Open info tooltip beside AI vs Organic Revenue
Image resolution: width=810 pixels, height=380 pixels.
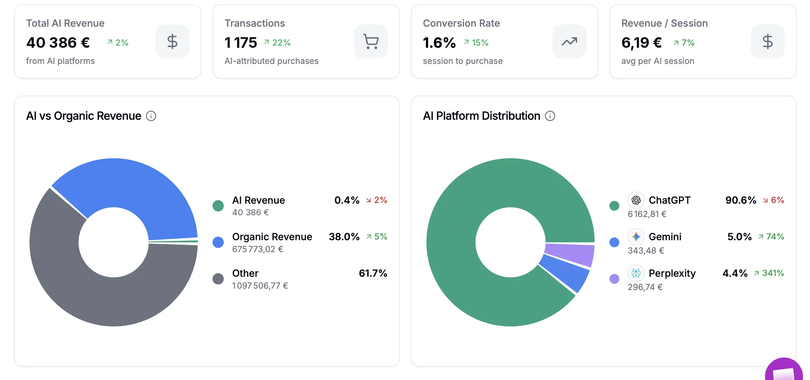[151, 116]
